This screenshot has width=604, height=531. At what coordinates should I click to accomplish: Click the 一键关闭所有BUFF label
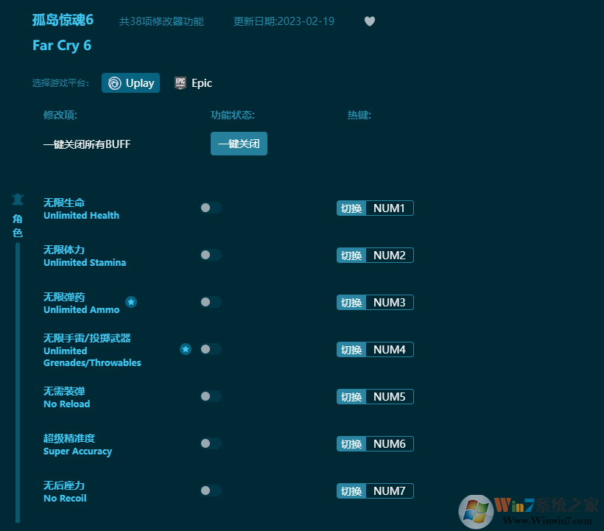tap(87, 144)
